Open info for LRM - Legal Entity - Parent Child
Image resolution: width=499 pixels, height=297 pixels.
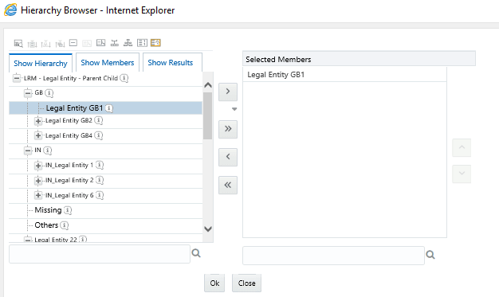[124, 78]
